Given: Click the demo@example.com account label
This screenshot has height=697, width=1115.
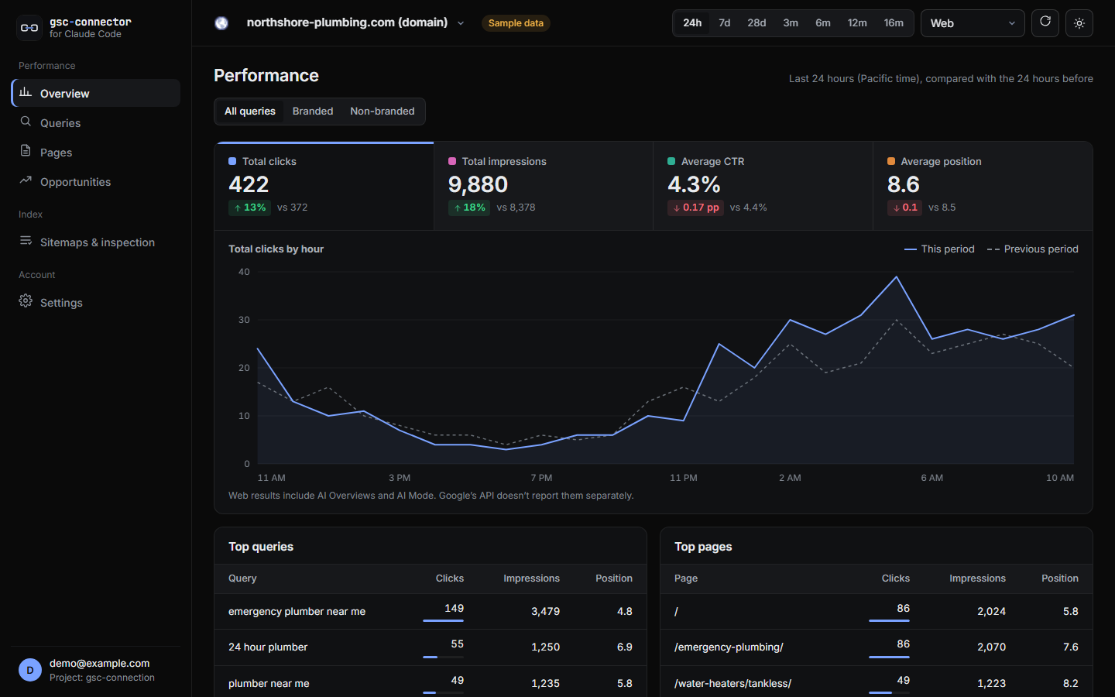Looking at the screenshot, I should (x=100, y=663).
